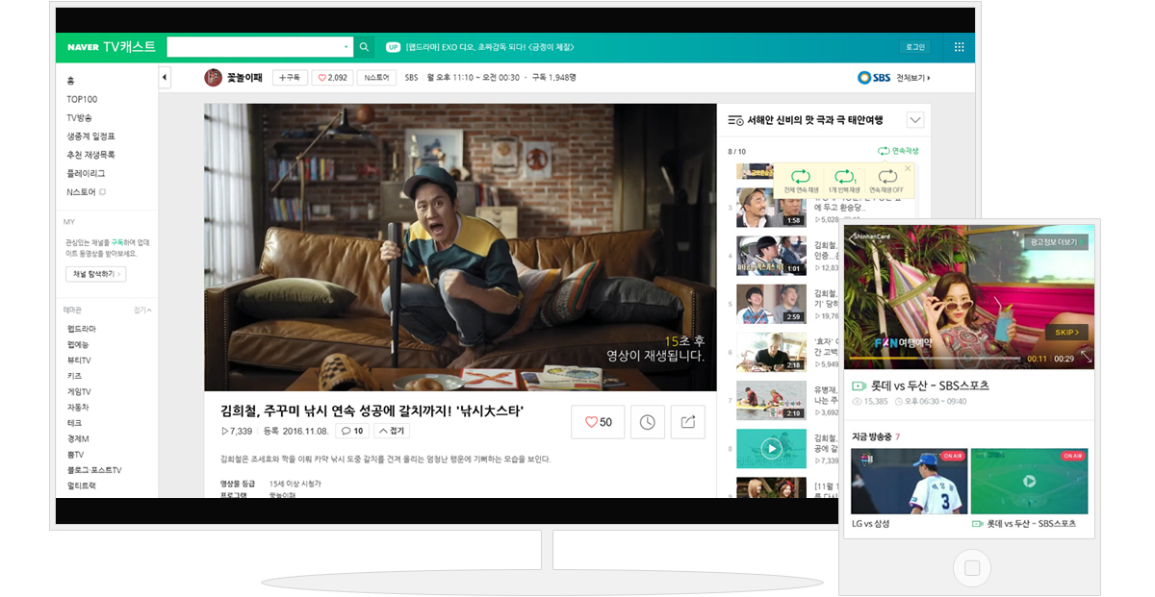Click the 롯데 vs 두산 - SBS스포츠 title
Viewport: 1155px width, 597px height.
tap(930, 386)
